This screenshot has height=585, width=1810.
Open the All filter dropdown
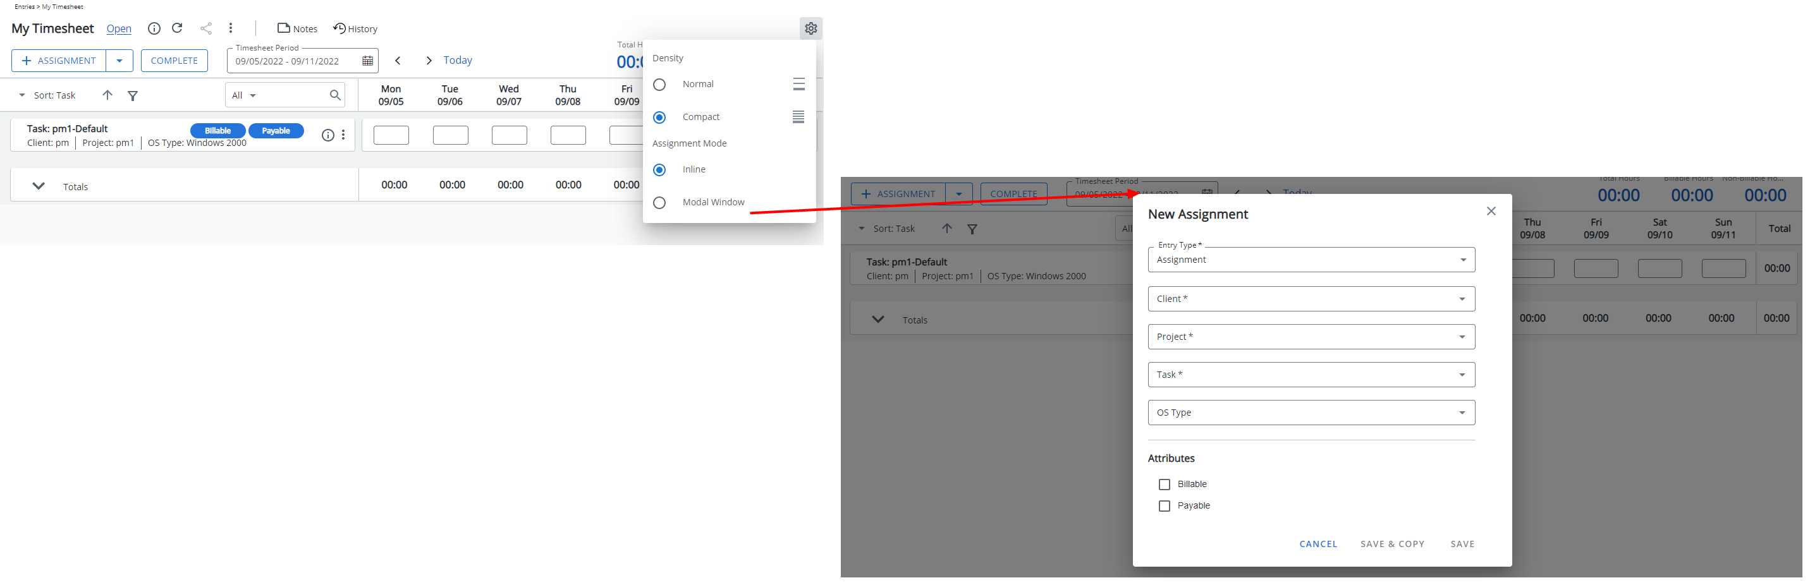tap(244, 95)
